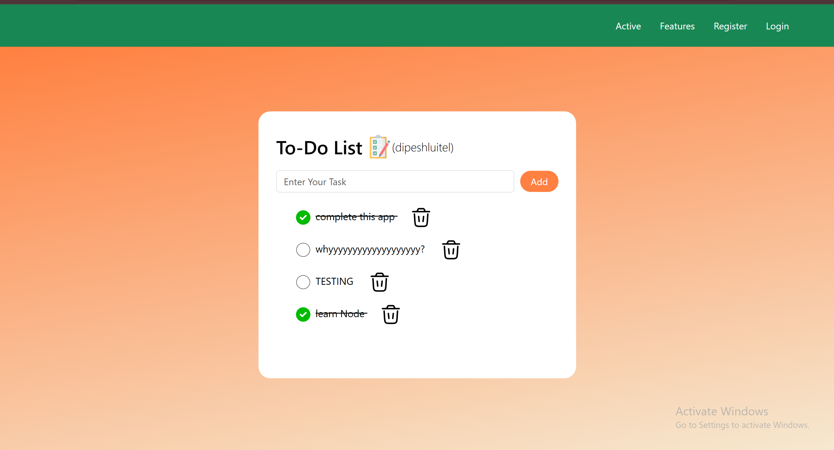
Task: Uncheck the completed 'learn Node' task
Action: point(303,315)
